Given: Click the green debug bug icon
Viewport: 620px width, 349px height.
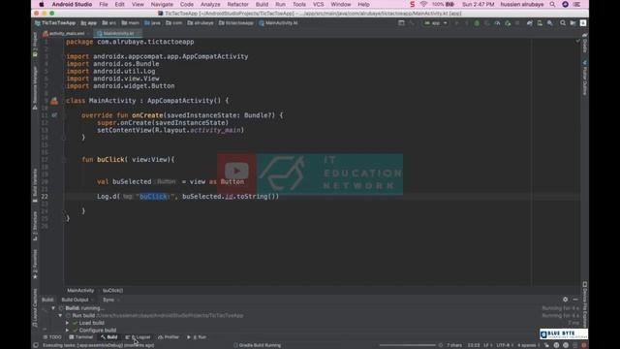Looking at the screenshot, I should [x=477, y=23].
